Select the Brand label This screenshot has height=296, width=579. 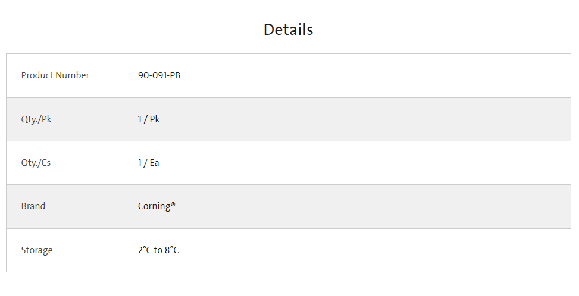33,206
